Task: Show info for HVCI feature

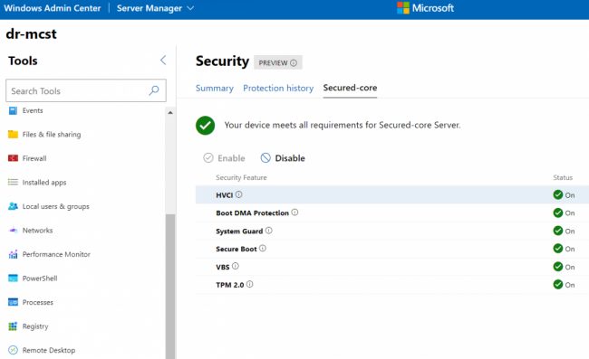Action: click(238, 194)
